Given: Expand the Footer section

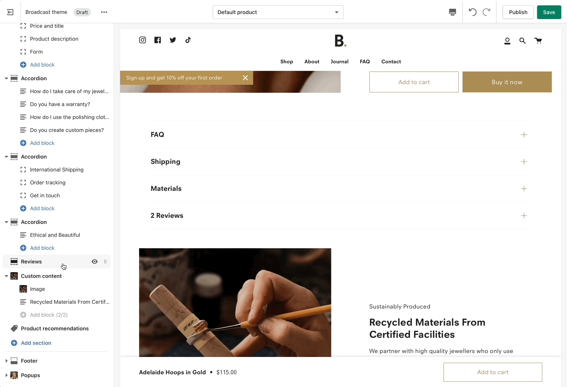Looking at the screenshot, I should (x=6, y=361).
